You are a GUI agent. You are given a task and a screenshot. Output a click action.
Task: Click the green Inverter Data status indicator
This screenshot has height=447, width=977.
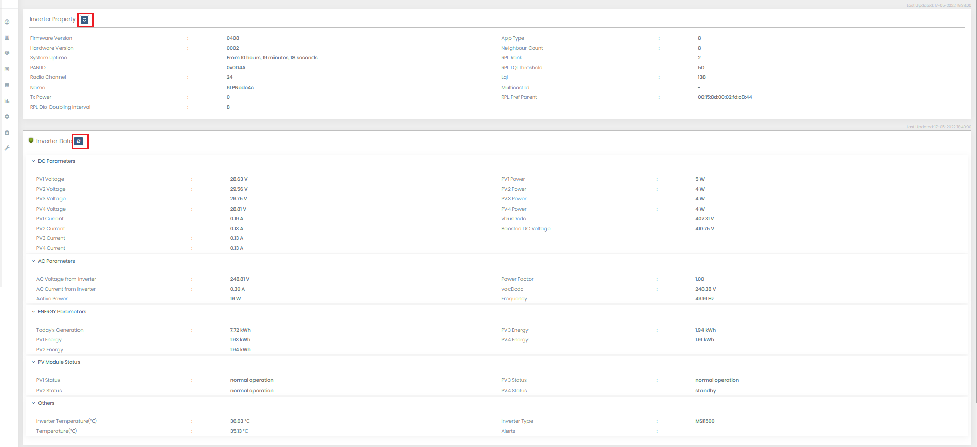click(31, 140)
